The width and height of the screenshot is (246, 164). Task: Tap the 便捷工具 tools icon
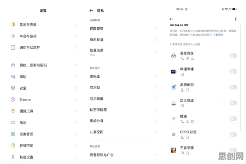pyautogui.click(x=13, y=111)
